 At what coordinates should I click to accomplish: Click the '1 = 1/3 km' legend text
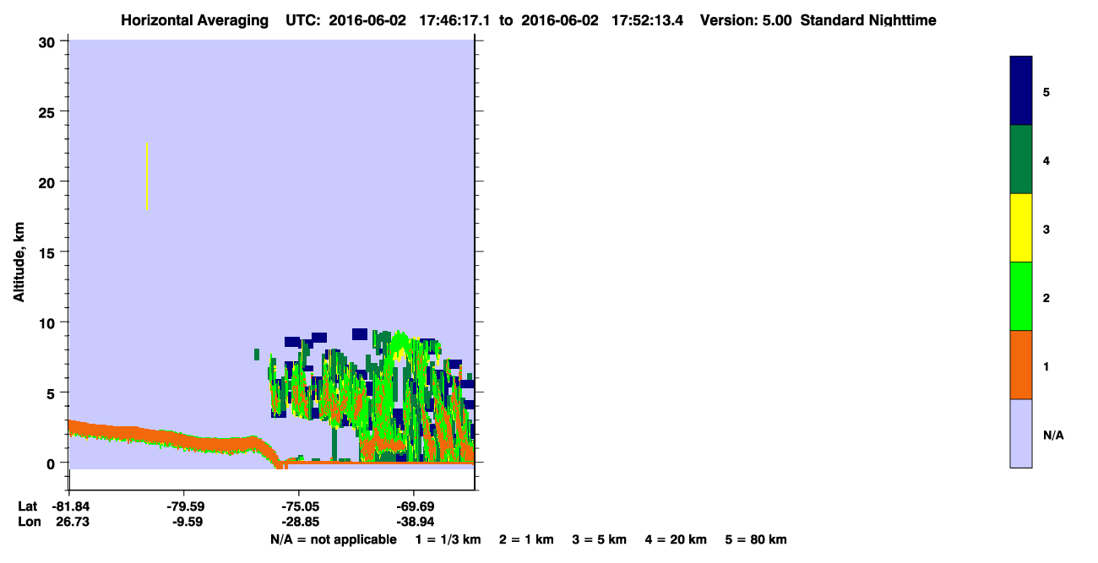click(448, 540)
